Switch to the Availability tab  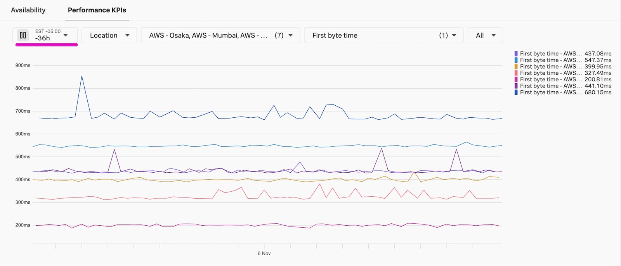[28, 10]
